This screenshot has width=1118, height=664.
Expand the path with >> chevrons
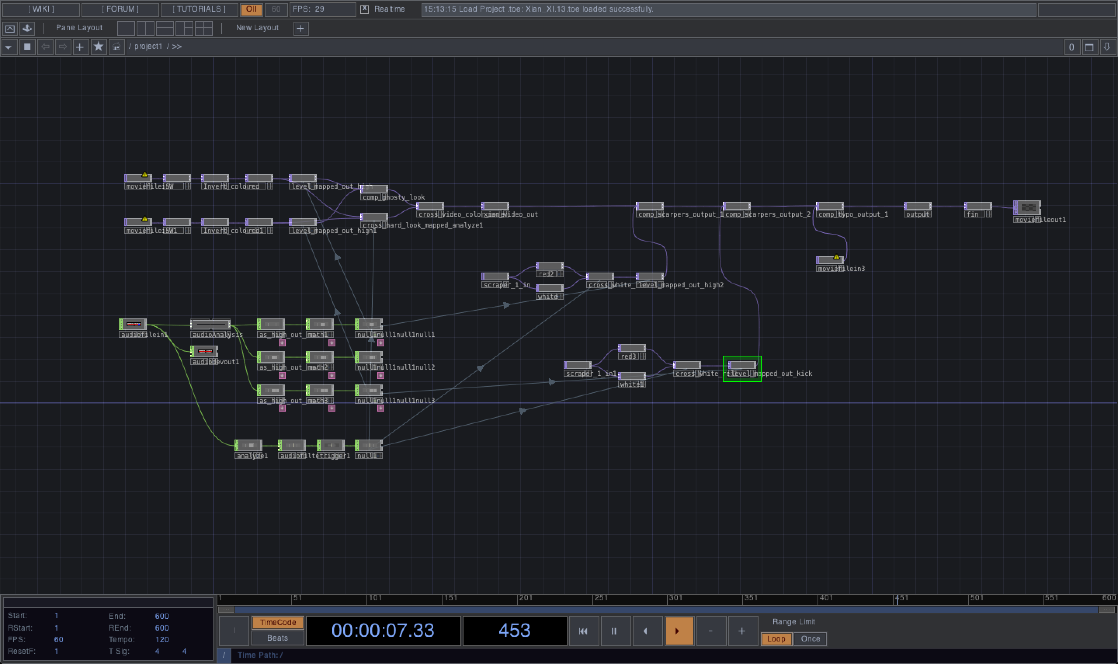click(x=177, y=47)
